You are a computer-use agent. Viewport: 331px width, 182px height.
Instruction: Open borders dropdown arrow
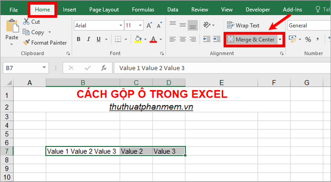126,39
